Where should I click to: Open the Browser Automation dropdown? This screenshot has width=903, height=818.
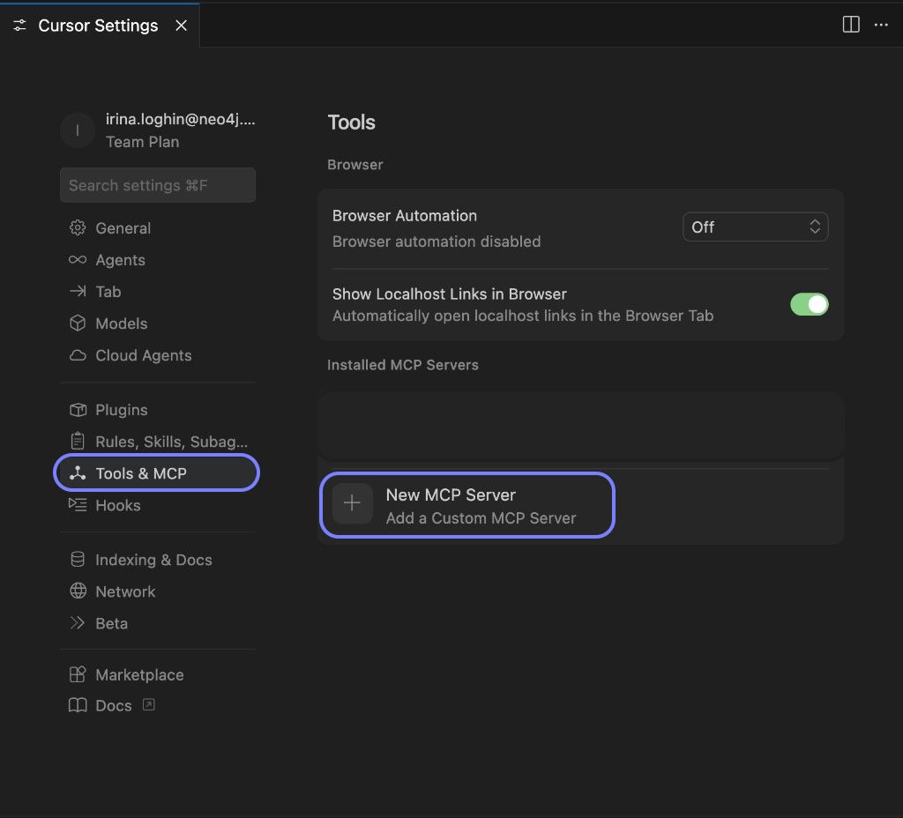[755, 227]
